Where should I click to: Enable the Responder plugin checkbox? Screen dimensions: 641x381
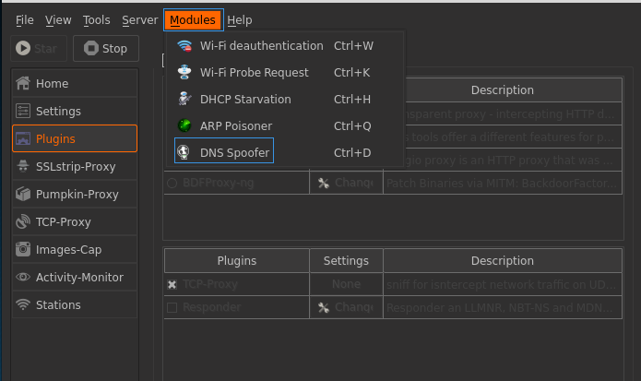[x=172, y=307]
